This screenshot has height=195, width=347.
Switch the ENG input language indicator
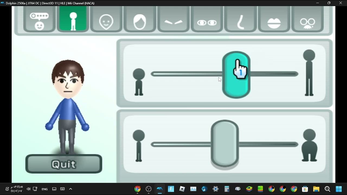[45, 189]
